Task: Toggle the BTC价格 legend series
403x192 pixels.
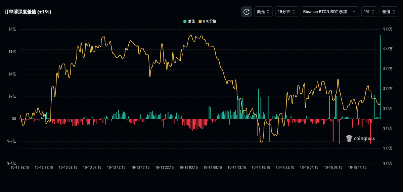Action: click(x=210, y=21)
